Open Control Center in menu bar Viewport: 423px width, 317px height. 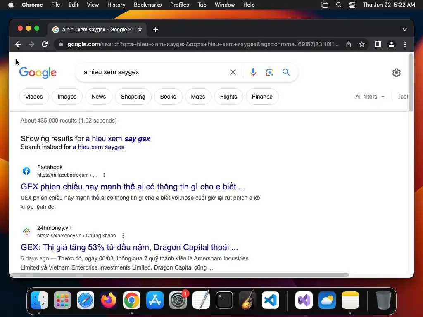(352, 5)
